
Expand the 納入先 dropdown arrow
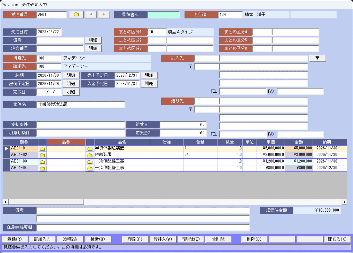pyautogui.click(x=317, y=58)
